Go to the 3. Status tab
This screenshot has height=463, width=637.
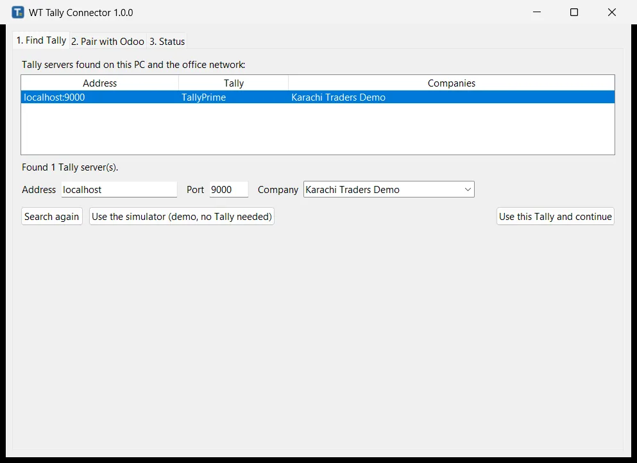coord(167,42)
